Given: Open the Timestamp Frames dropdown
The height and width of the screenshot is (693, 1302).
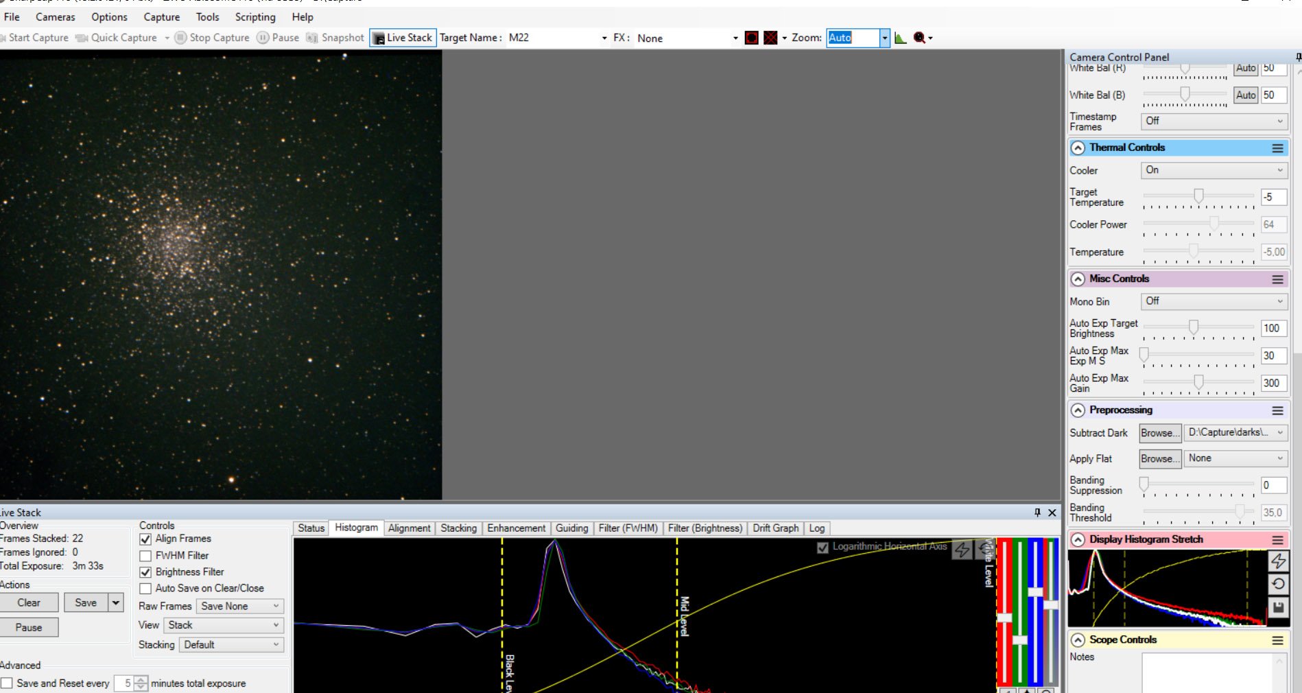Looking at the screenshot, I should [1214, 121].
